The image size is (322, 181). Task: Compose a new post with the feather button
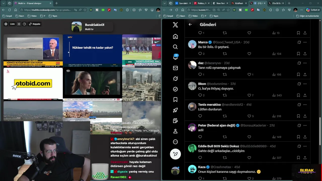tap(175, 154)
